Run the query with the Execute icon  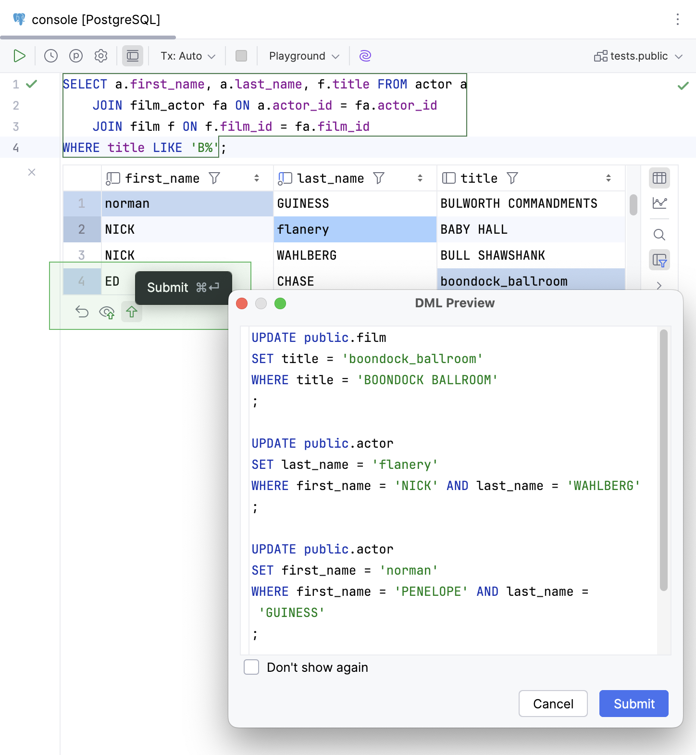[x=19, y=56]
